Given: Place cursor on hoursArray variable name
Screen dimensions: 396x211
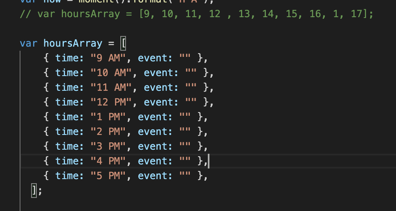Looking at the screenshot, I should pos(73,43).
